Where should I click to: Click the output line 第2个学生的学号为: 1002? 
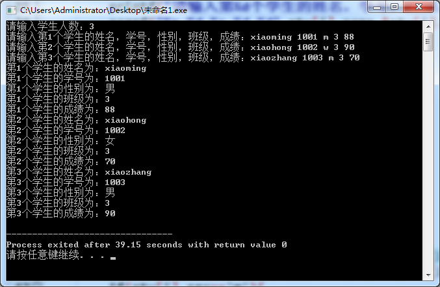pyautogui.click(x=66, y=131)
